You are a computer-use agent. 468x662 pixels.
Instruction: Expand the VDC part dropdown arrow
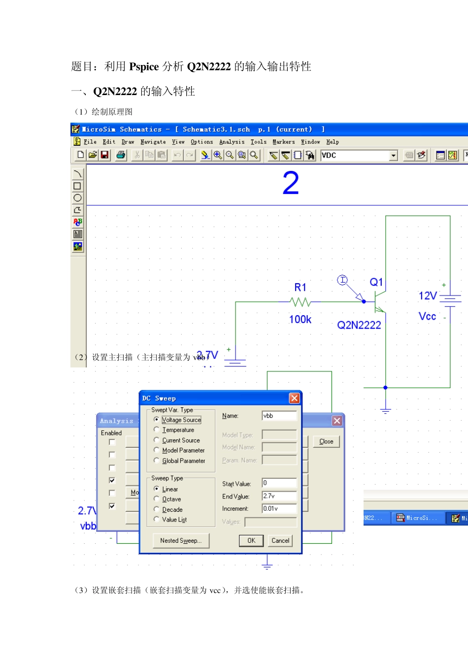[x=393, y=156]
